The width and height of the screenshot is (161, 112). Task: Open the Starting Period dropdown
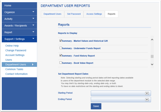coord(121,93)
